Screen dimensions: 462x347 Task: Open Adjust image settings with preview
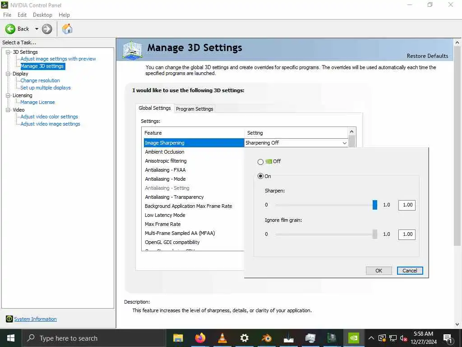[58, 59]
